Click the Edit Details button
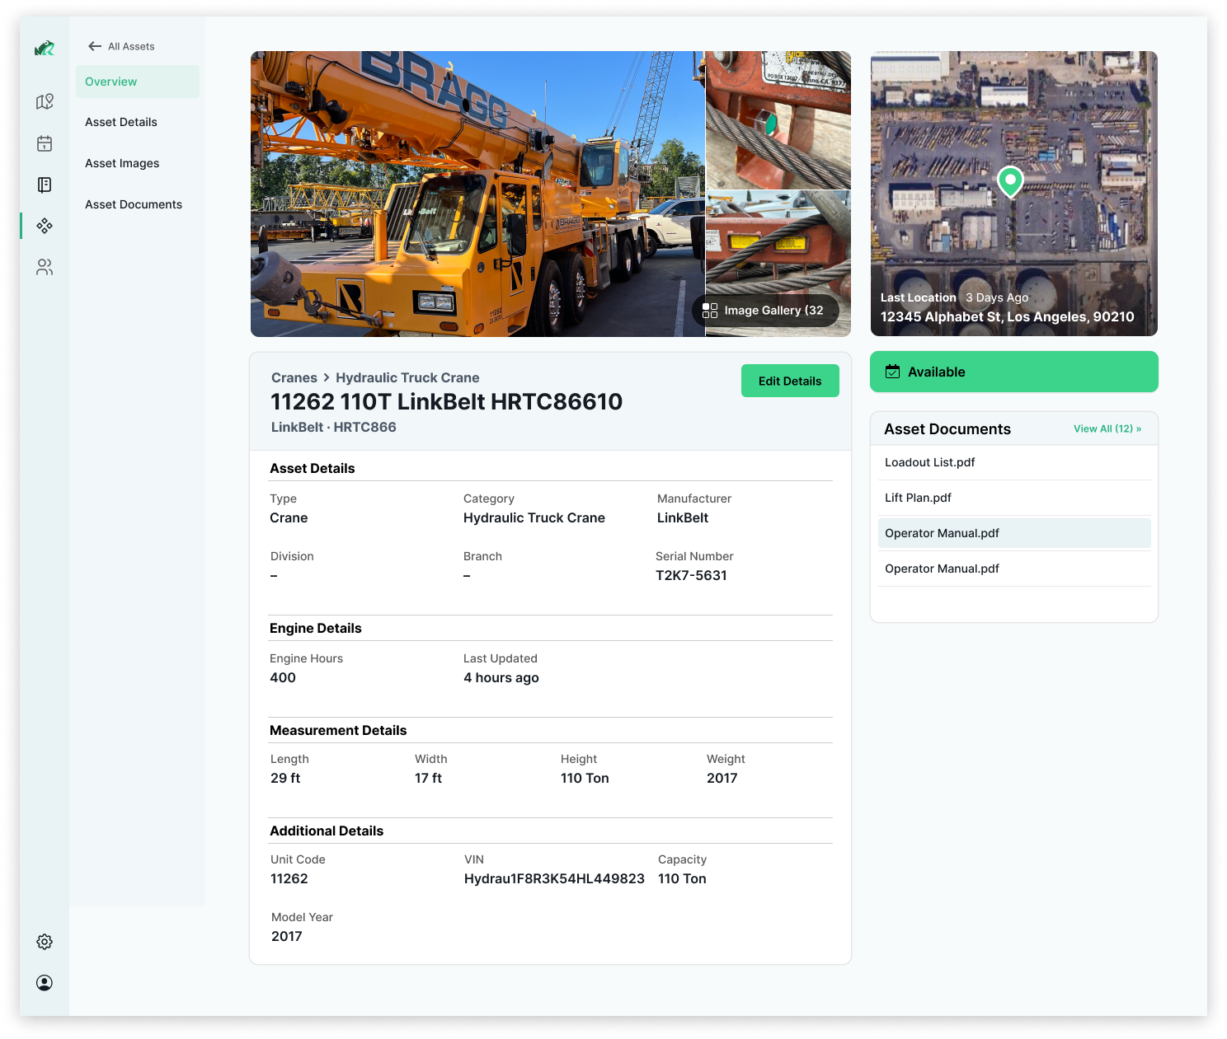 790,381
